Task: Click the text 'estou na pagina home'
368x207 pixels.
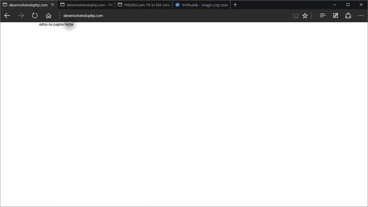Action: [x=56, y=24]
